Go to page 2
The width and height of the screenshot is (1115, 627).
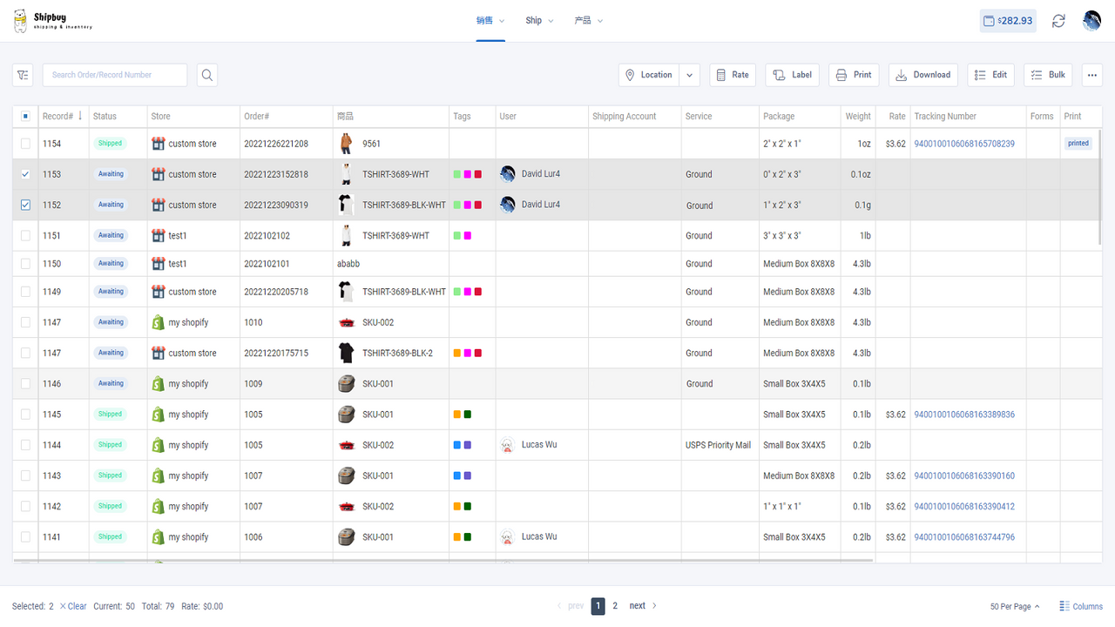point(615,606)
